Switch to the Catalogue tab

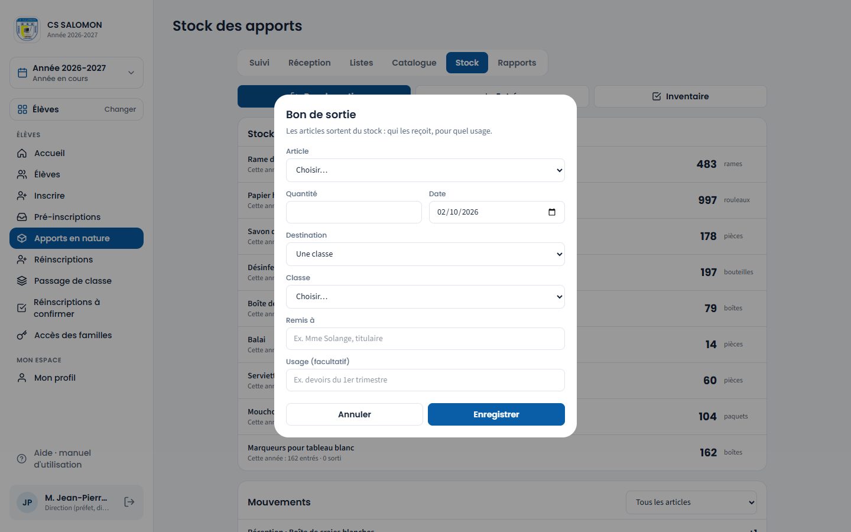coord(414,63)
